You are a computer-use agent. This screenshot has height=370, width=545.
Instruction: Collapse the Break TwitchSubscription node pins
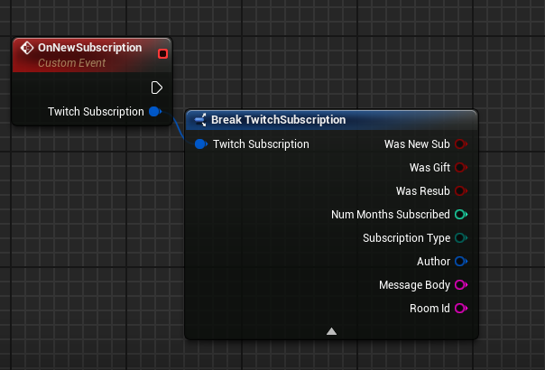[x=331, y=331]
